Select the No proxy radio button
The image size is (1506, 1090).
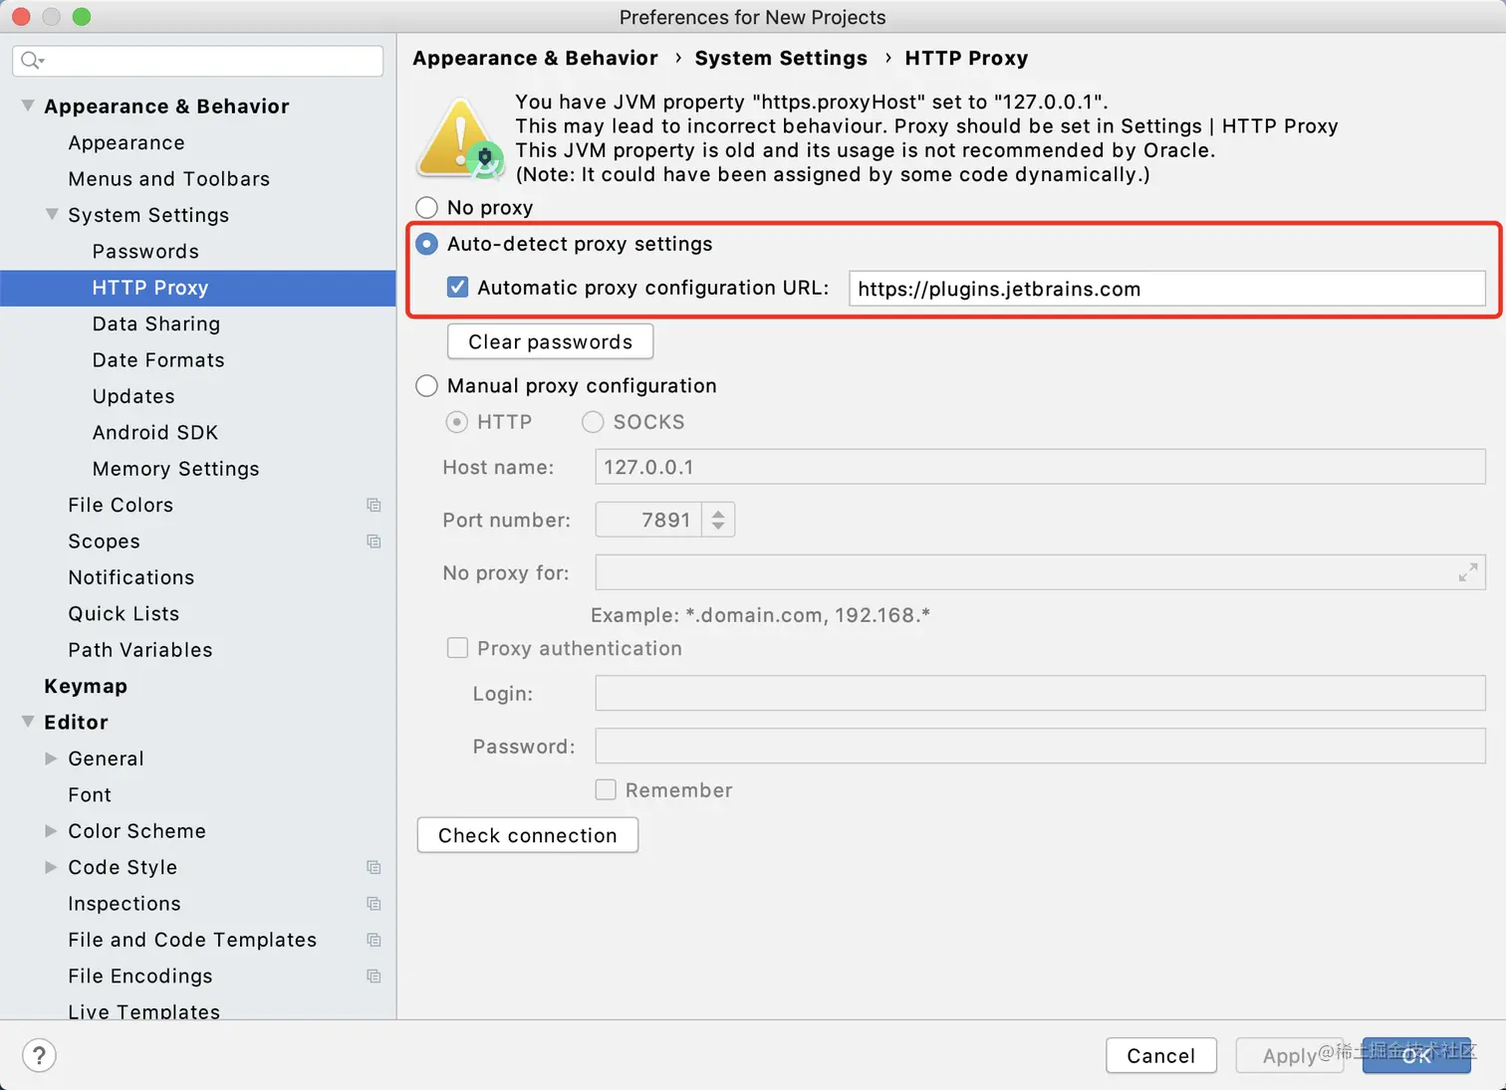[427, 207]
